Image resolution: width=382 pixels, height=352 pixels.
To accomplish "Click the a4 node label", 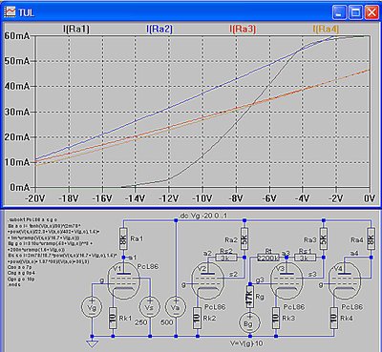I will [x=354, y=253].
